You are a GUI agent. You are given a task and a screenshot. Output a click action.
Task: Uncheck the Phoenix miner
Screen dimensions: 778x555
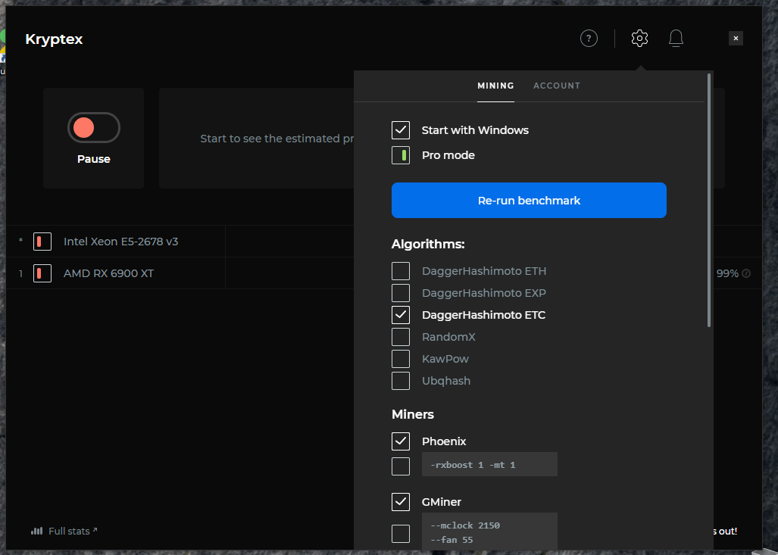401,441
